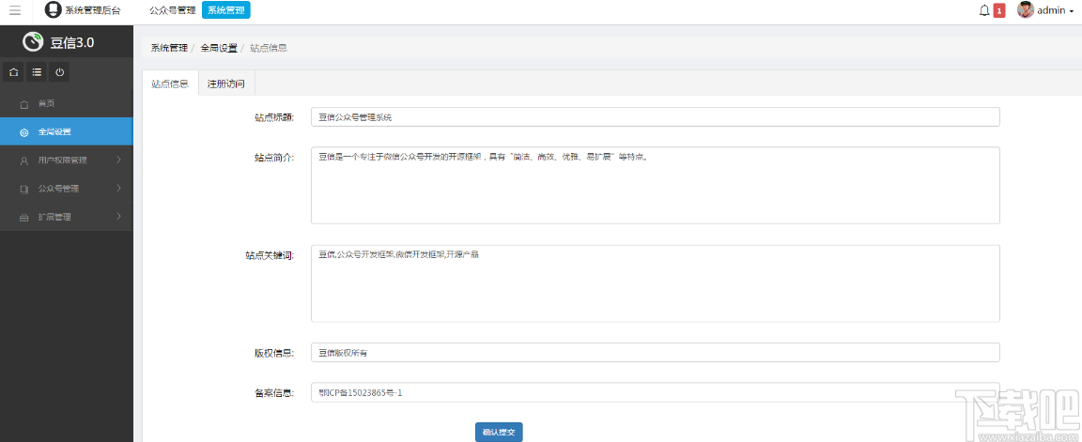Click the power logout icon button

59,71
